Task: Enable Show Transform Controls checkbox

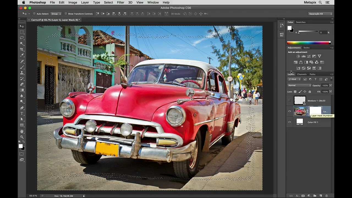Action: click(66, 14)
